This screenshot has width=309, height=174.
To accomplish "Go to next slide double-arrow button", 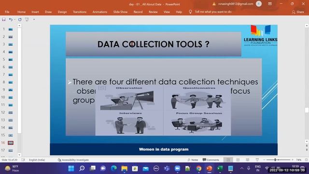I will tap(307, 150).
